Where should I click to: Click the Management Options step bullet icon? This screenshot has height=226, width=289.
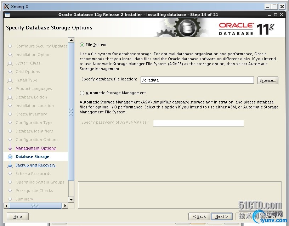[x=10, y=148]
